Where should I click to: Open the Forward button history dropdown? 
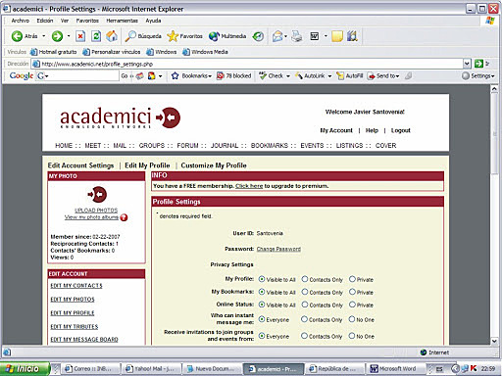click(x=69, y=36)
